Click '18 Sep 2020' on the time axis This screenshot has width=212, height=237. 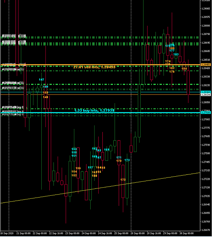point(7,233)
